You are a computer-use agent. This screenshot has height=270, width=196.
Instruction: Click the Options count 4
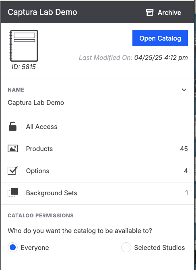(186, 171)
